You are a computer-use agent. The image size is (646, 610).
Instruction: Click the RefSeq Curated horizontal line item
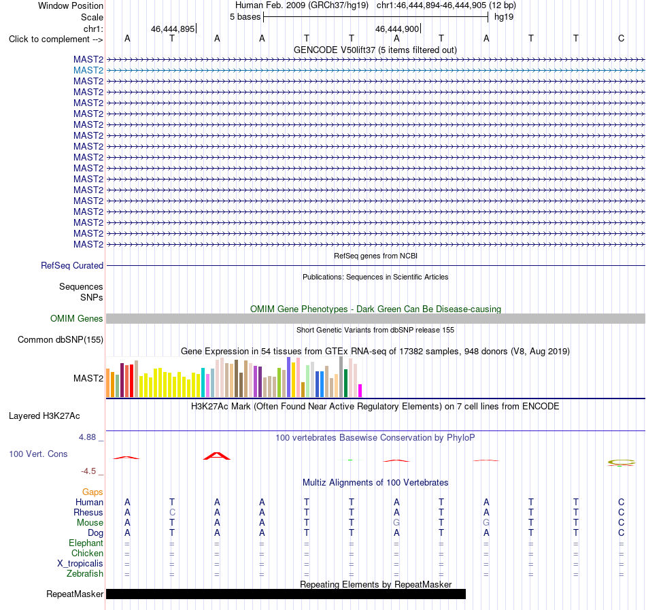coord(376,266)
